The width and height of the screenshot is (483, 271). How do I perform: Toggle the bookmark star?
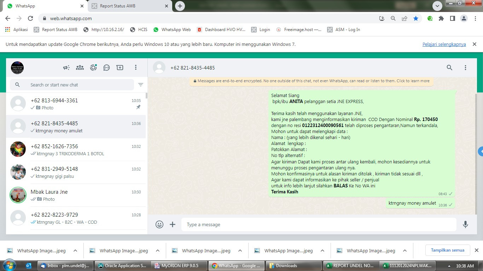(416, 18)
